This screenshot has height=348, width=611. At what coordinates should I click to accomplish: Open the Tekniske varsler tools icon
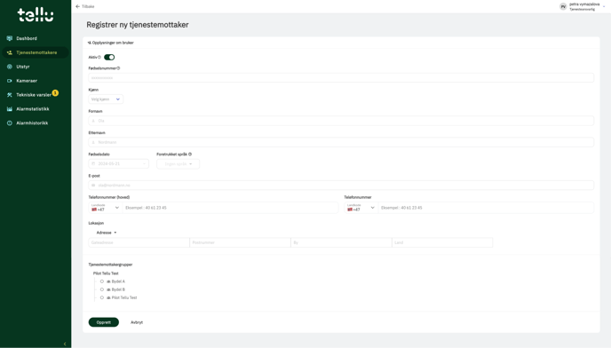pyautogui.click(x=10, y=95)
